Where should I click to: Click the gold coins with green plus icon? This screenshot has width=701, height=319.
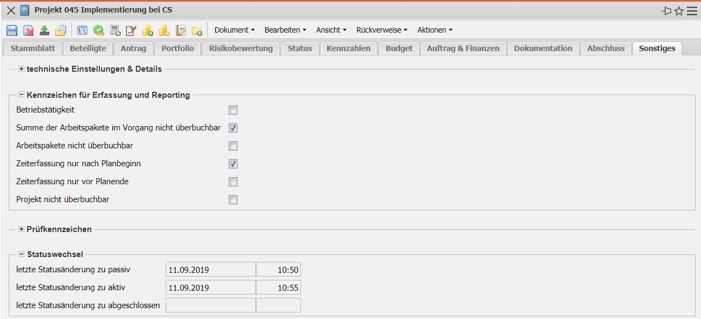(x=148, y=30)
